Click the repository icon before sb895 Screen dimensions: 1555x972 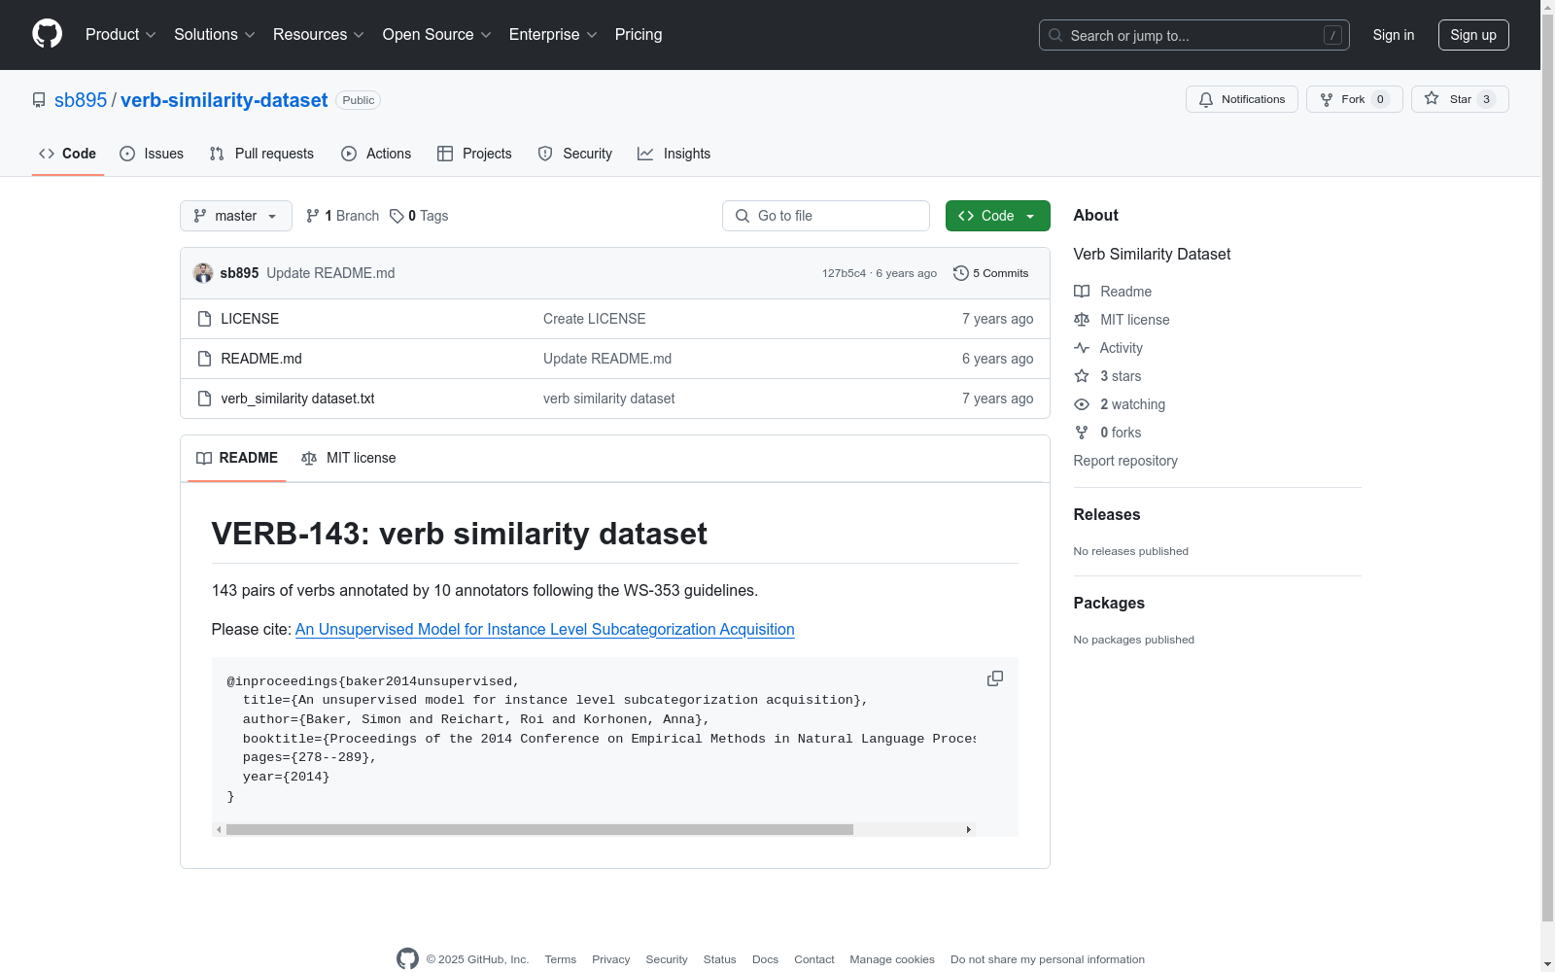[39, 100]
